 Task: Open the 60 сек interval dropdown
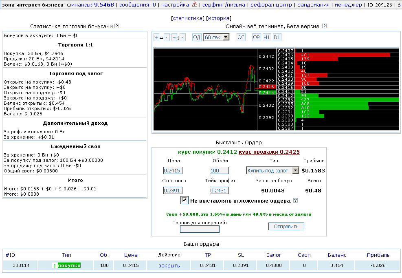click(216, 37)
